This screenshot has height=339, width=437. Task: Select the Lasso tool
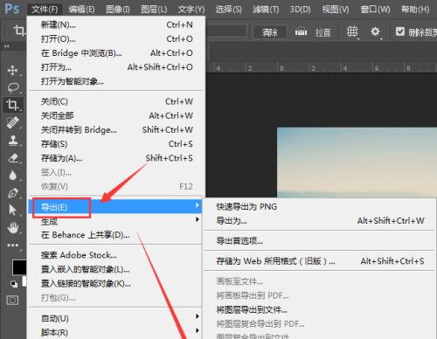(x=12, y=87)
